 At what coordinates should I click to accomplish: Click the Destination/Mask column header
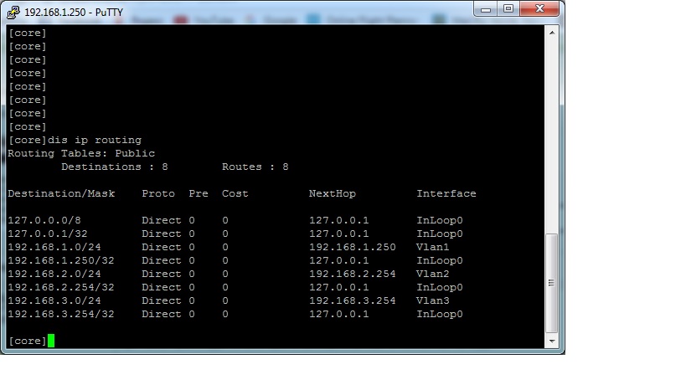61,193
